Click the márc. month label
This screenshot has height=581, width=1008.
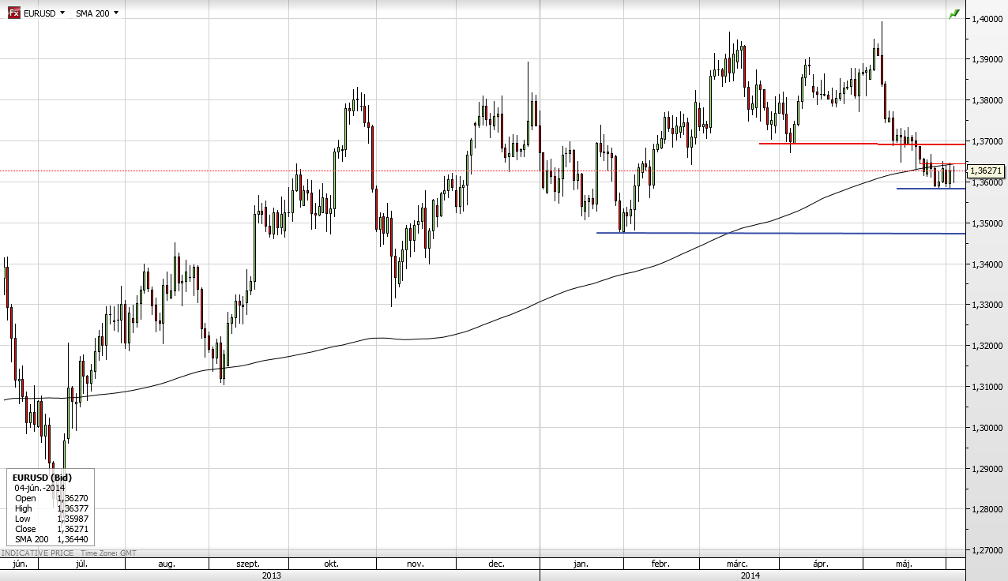pyautogui.click(x=738, y=564)
